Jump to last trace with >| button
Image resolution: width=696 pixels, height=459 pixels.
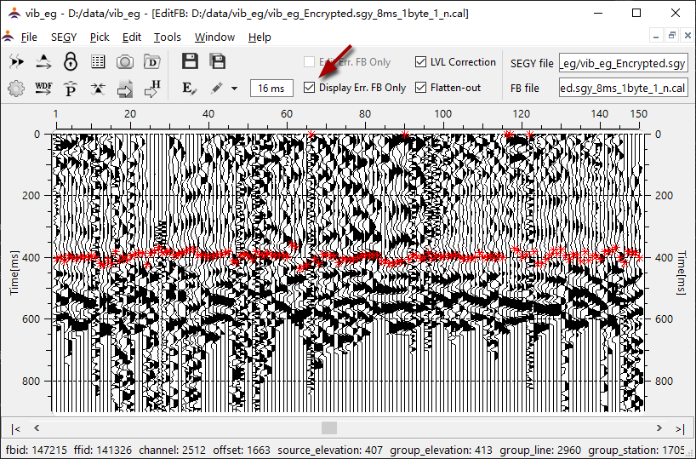tap(680, 428)
